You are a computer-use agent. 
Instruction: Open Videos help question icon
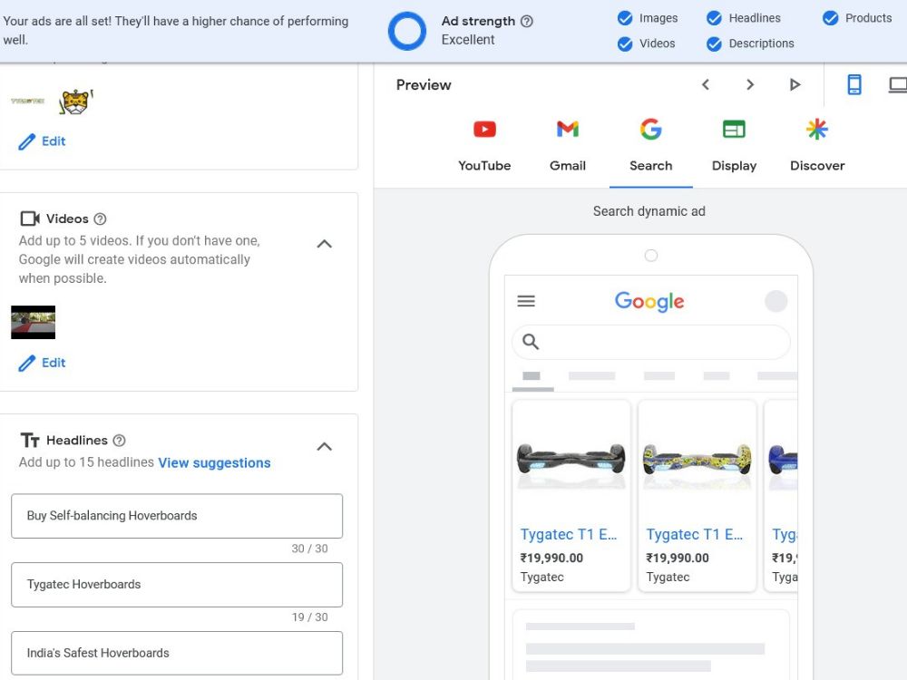pos(100,219)
